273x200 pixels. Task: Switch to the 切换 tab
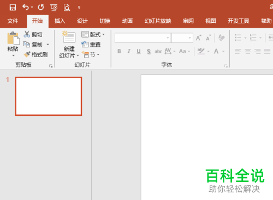(105, 21)
